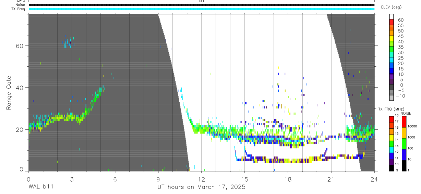The image size is (421, 194).
Task: Click the '25' label on ELEV colorbar
Action: pos(400,58)
